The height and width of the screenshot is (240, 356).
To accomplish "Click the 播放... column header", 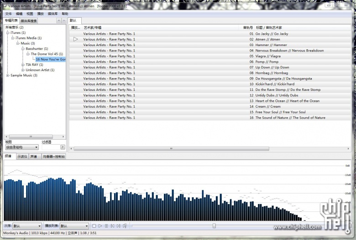I will click(76, 28).
